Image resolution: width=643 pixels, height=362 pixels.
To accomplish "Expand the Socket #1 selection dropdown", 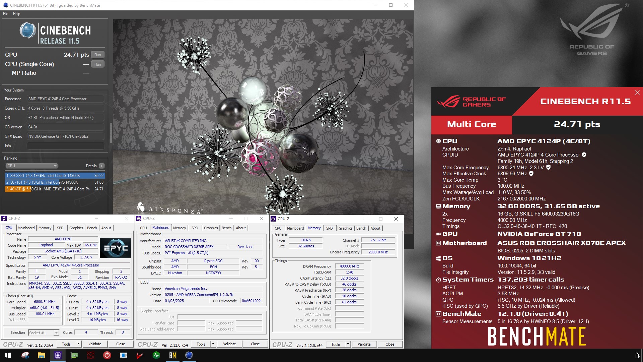I will 44,333.
